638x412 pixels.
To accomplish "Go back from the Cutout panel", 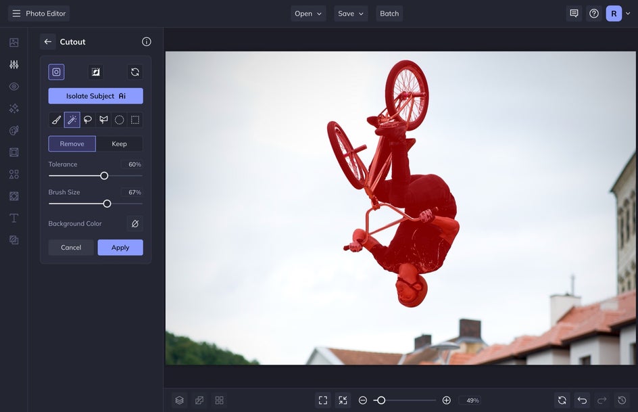I will pos(47,42).
